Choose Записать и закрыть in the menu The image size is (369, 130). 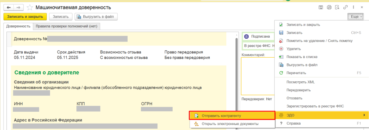321,25
